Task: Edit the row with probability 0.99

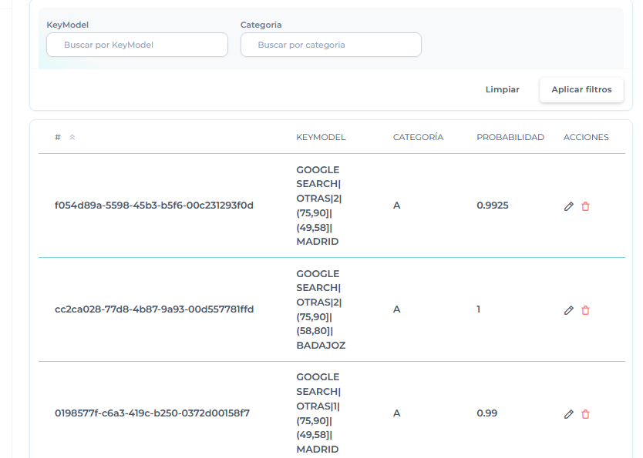Action: click(569, 414)
